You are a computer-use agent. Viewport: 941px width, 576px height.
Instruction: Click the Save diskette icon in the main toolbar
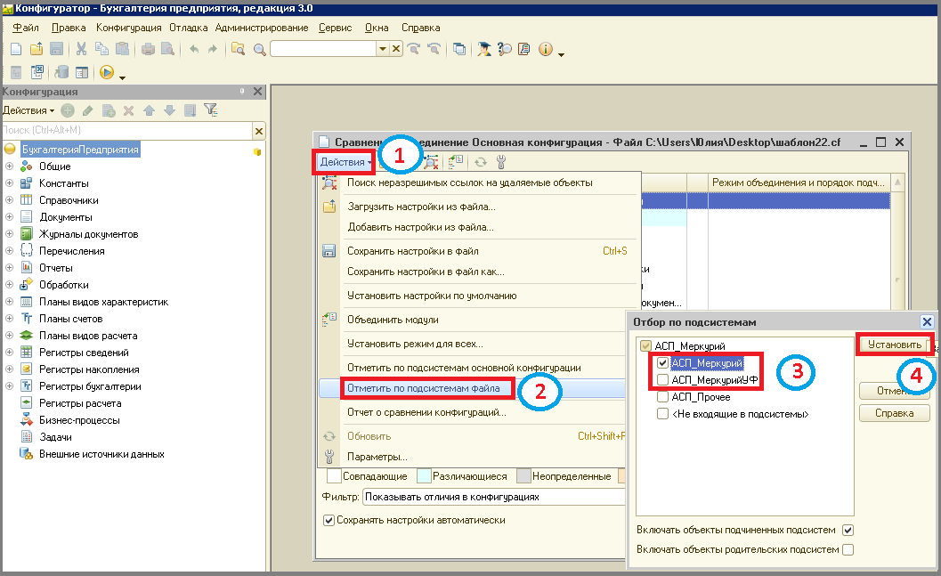56,49
